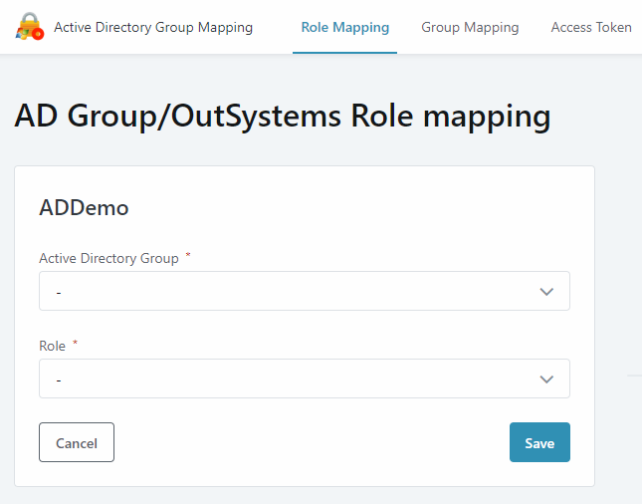The height and width of the screenshot is (504, 642).
Task: Click the chevron arrow in Role field
Action: 545,378
